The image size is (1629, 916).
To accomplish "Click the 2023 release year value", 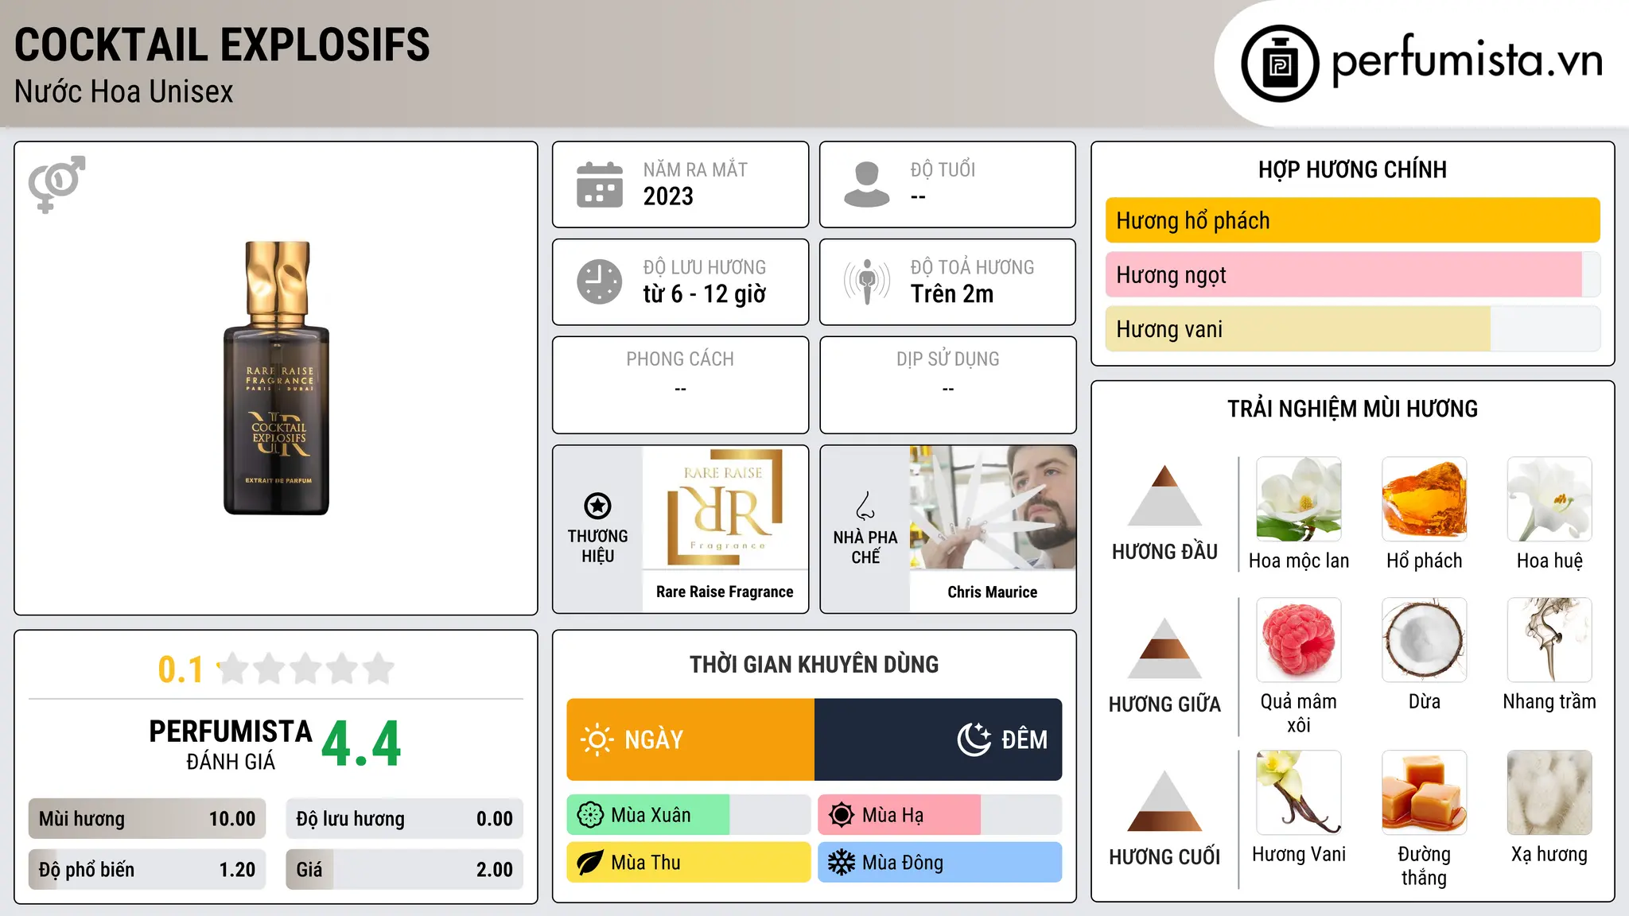I will click(668, 196).
